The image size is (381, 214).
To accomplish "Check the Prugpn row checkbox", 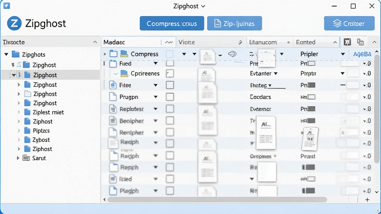I will [x=170, y=97].
